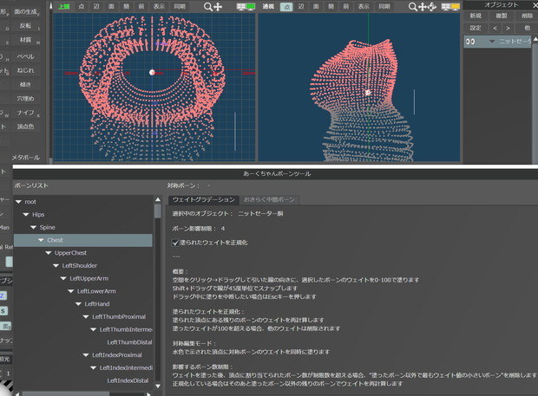Collapse the UpperChest bone node
The height and width of the screenshot is (396, 538).
[49, 253]
